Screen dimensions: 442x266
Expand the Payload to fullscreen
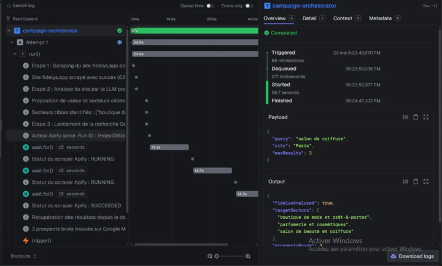[x=426, y=117]
